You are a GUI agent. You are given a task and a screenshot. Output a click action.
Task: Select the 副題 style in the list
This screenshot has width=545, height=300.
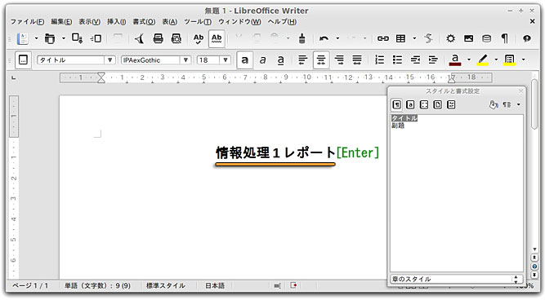(x=398, y=126)
